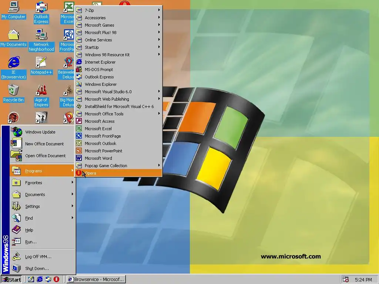Viewport: 379px width, 284px height.
Task: Expand Microsoft Plus! 98 submenu arrow
Action: pyautogui.click(x=159, y=32)
